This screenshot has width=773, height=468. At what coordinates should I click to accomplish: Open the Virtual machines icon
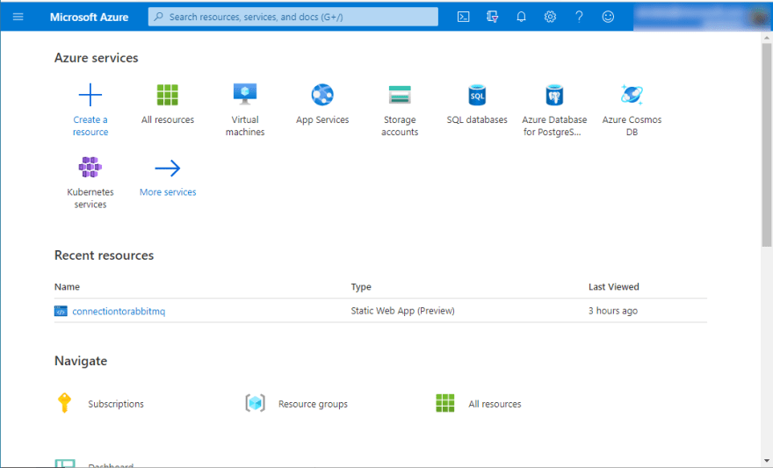[x=245, y=94]
